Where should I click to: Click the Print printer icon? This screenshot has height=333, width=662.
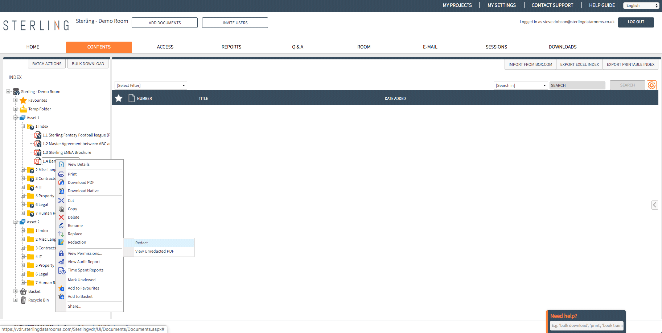61,174
